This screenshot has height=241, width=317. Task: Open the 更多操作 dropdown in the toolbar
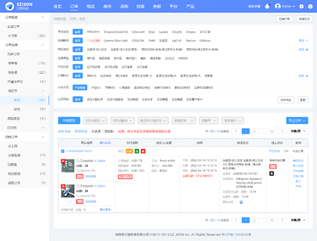[x=233, y=120]
